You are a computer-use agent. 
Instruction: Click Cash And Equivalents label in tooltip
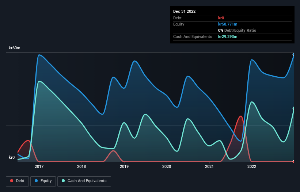pyautogui.click(x=193, y=37)
